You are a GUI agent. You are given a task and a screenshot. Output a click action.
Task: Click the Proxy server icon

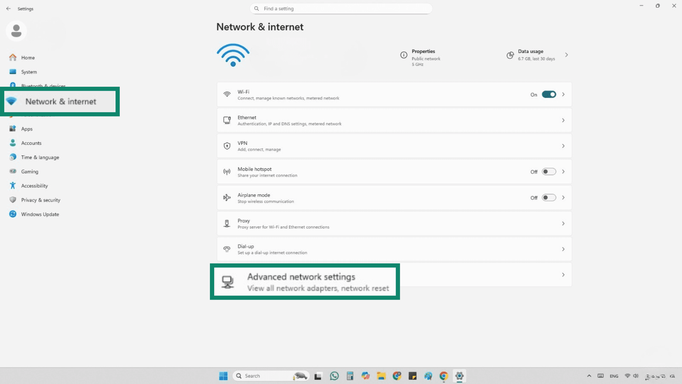pos(227,223)
